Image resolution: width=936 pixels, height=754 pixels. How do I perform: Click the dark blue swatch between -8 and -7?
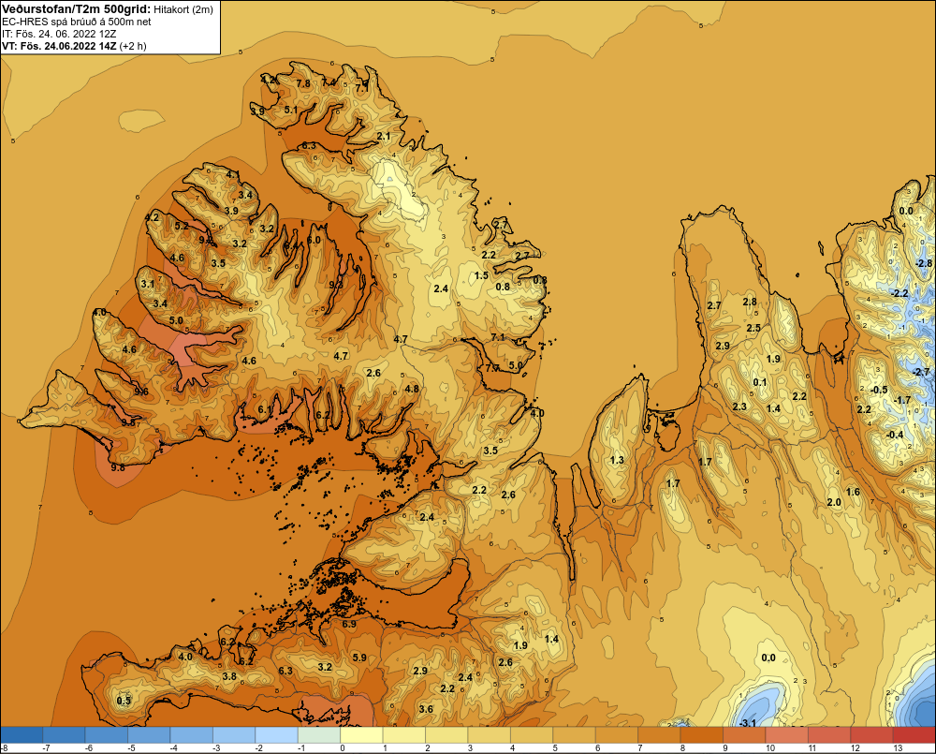22,734
